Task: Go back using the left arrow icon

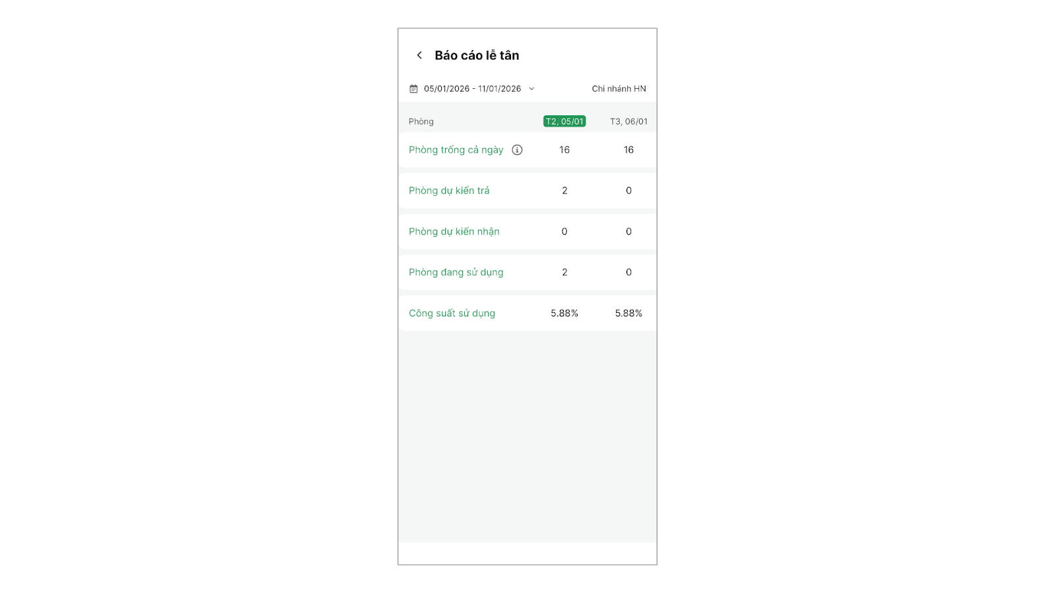Action: point(419,55)
